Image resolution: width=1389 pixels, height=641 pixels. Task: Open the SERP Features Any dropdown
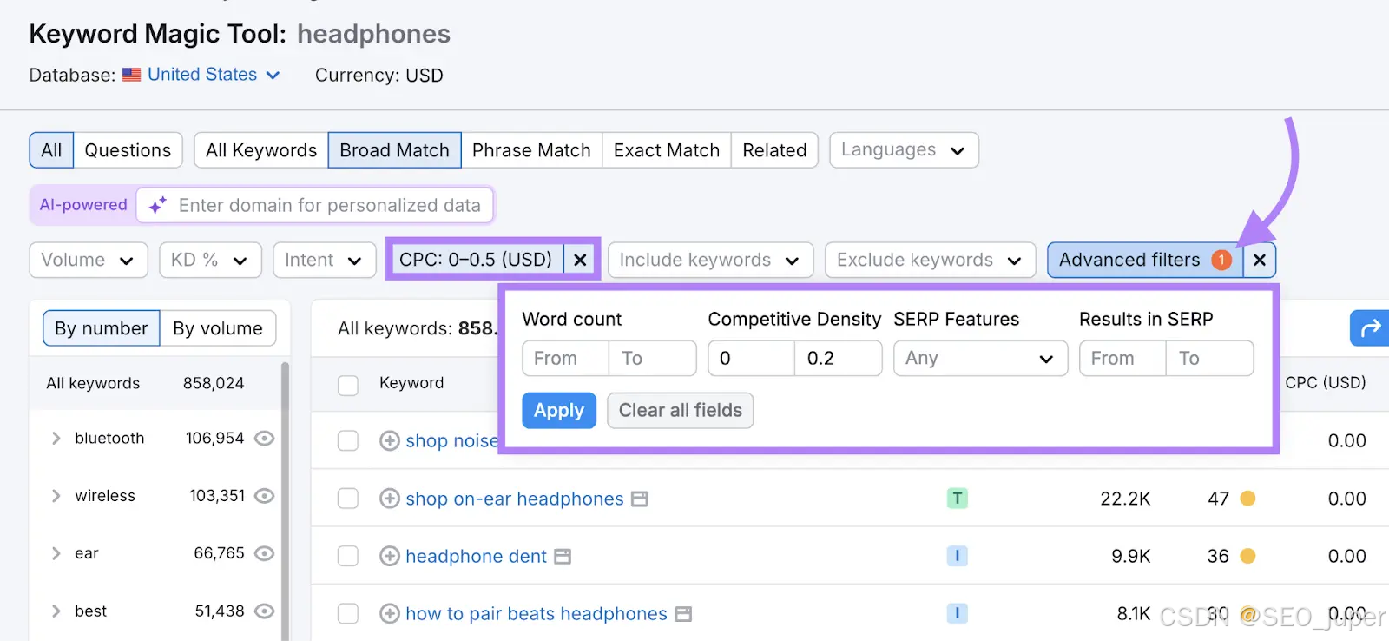[980, 358]
